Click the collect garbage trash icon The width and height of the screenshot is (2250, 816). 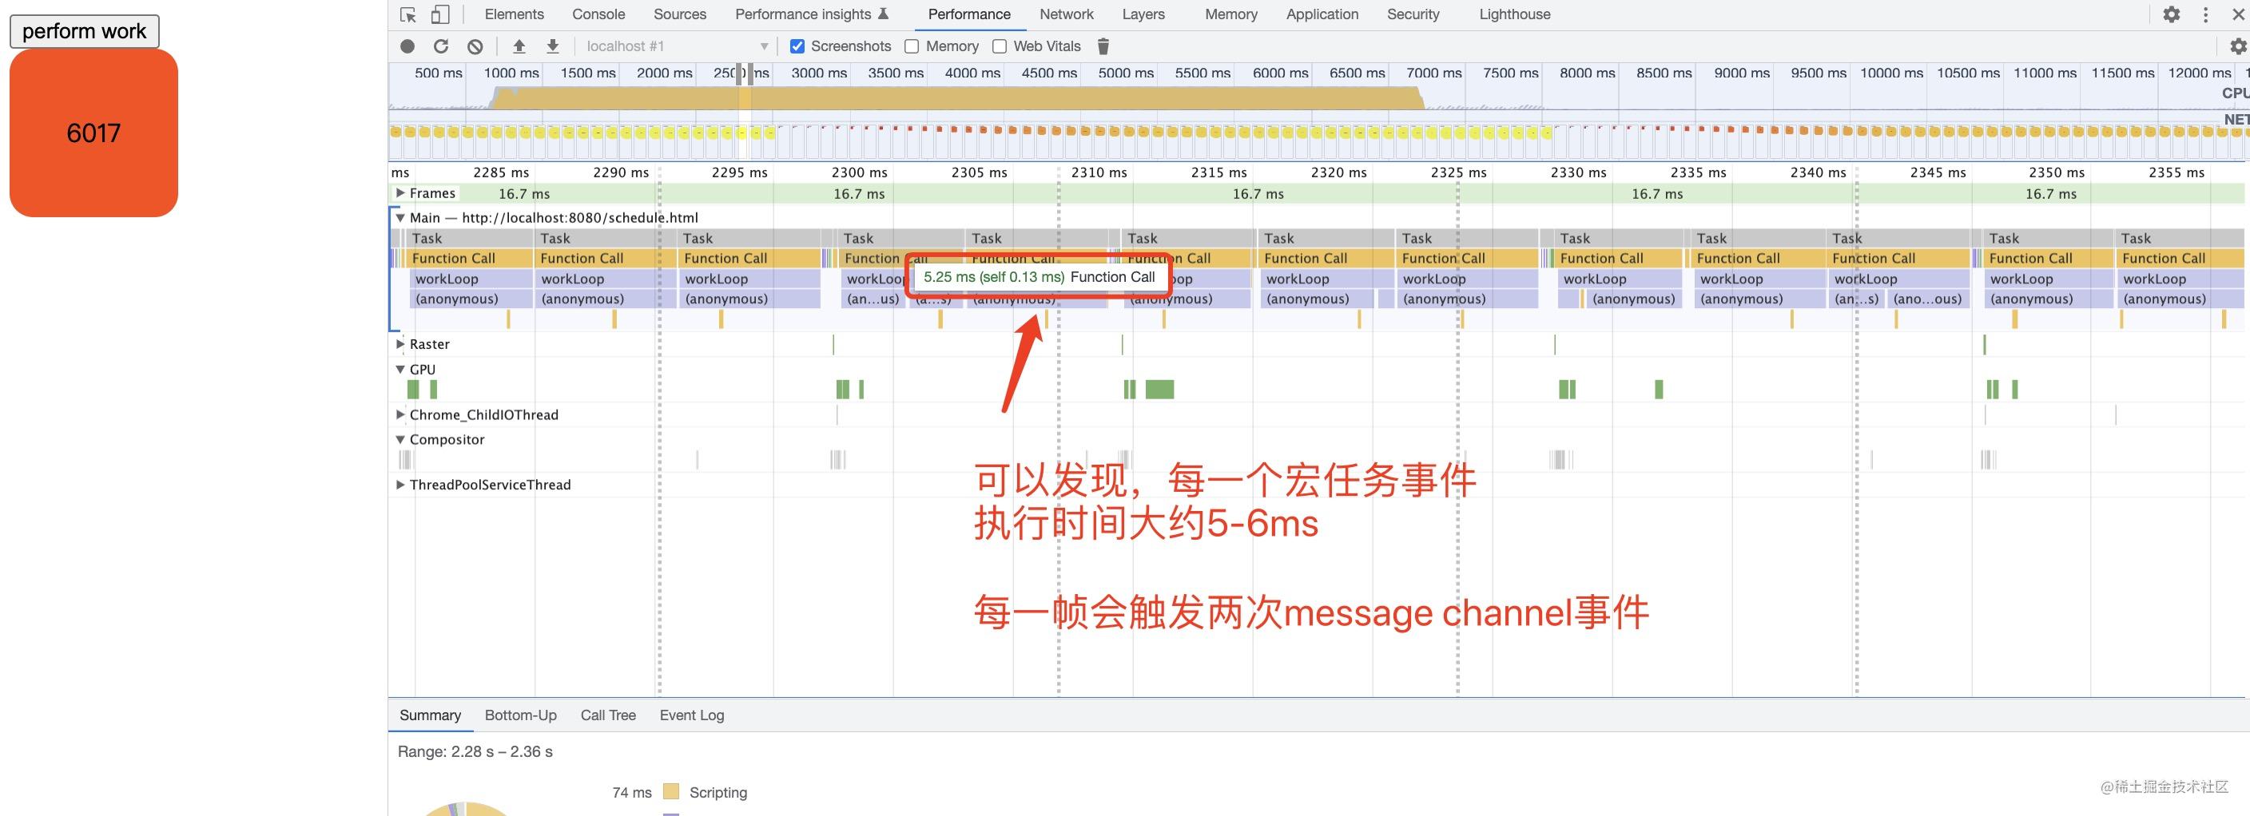click(x=1103, y=46)
